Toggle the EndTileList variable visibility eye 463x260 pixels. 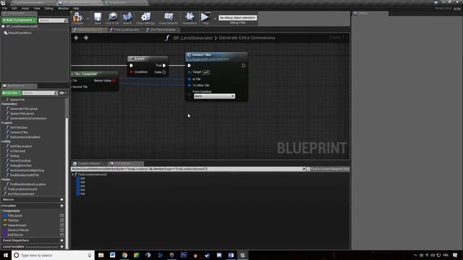(61, 235)
